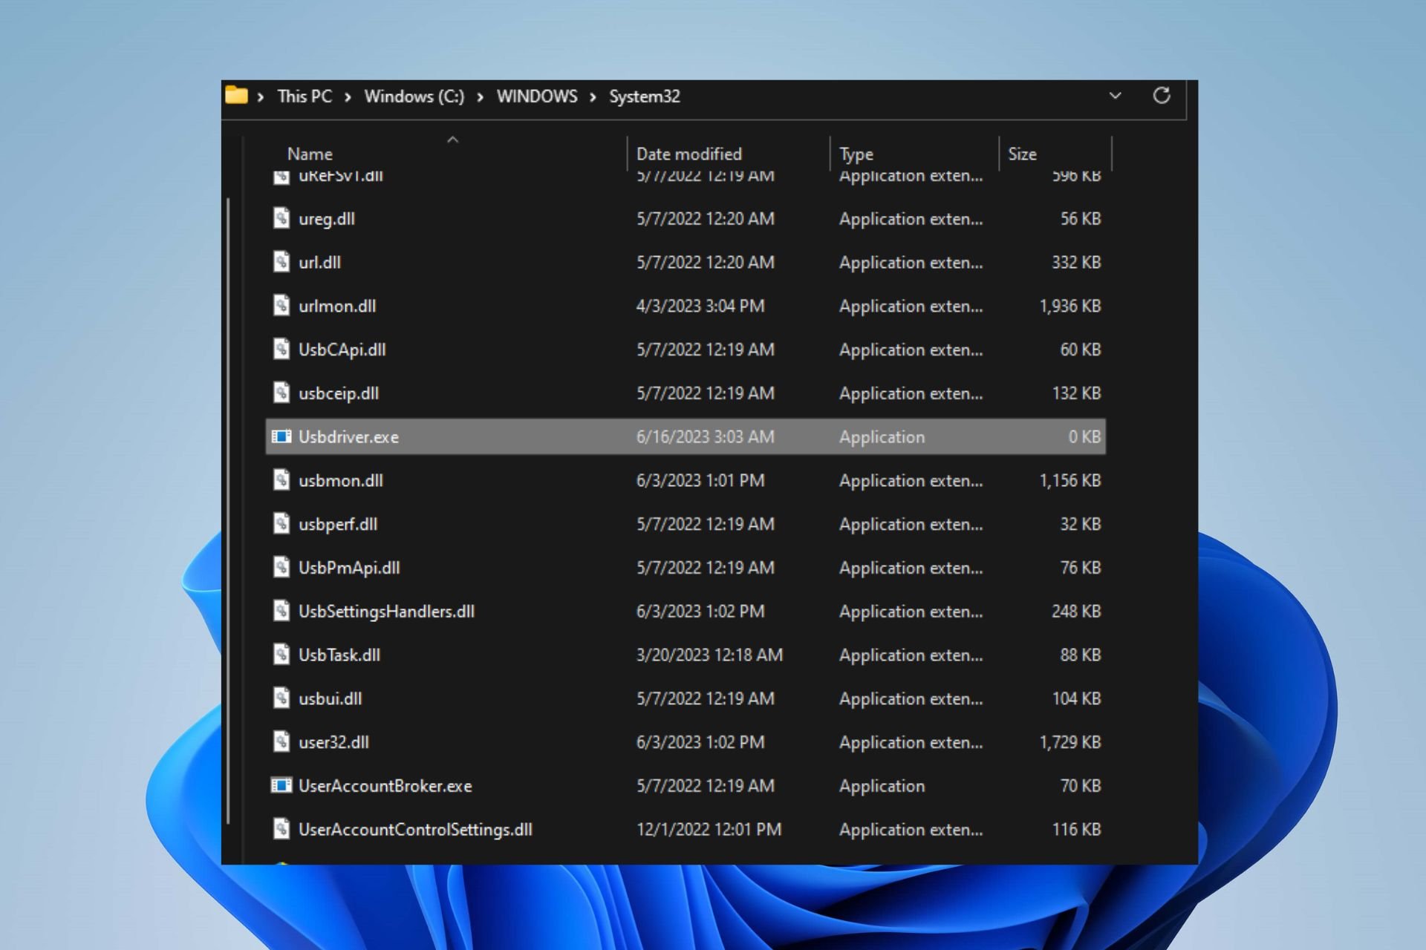This screenshot has width=1426, height=950.
Task: Click the 6/3/2023 1:01 PM date cell
Action: coord(700,480)
